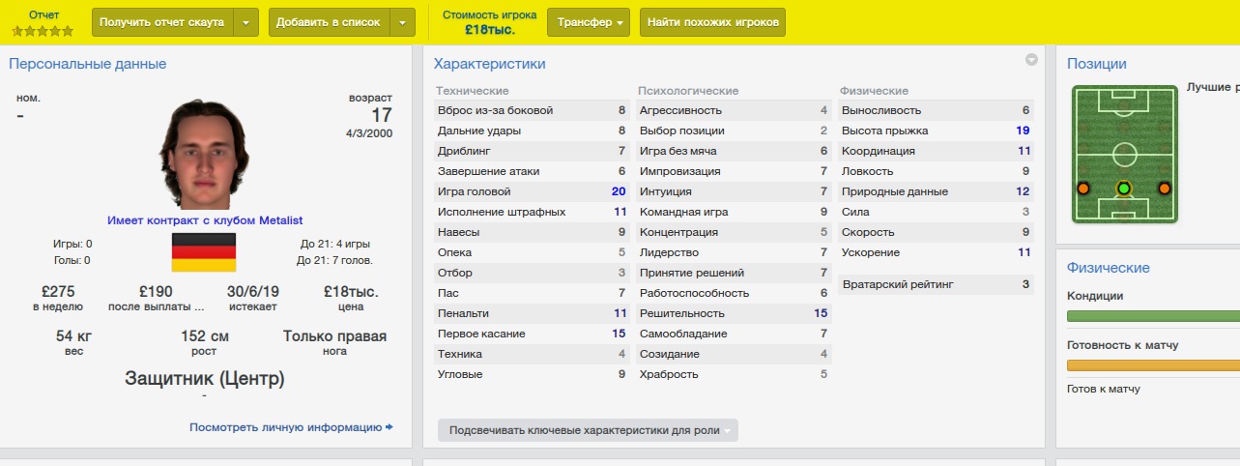Open dropdown arrow beside Добавить в список

[402, 22]
